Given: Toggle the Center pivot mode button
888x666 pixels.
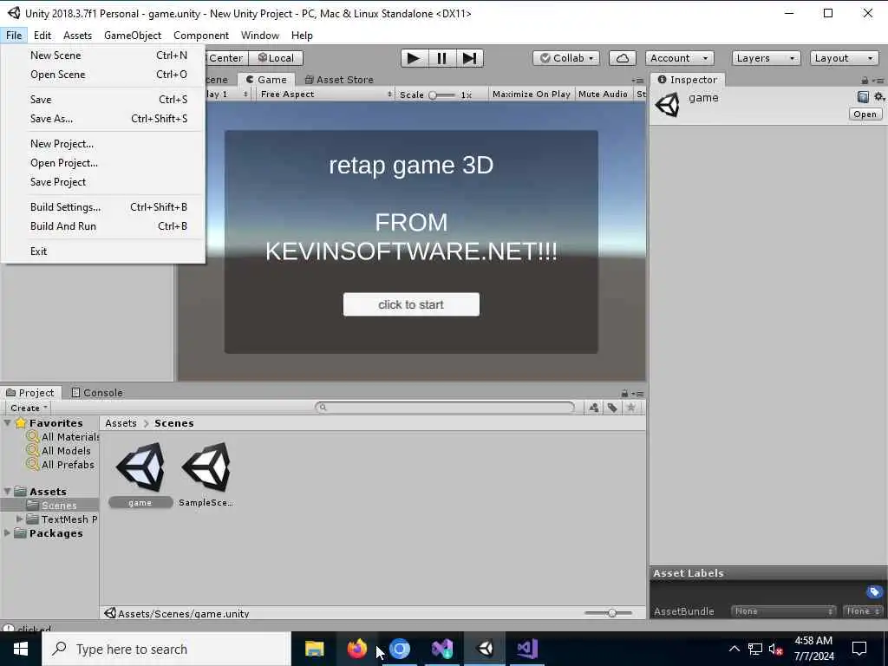Looking at the screenshot, I should coord(226,58).
